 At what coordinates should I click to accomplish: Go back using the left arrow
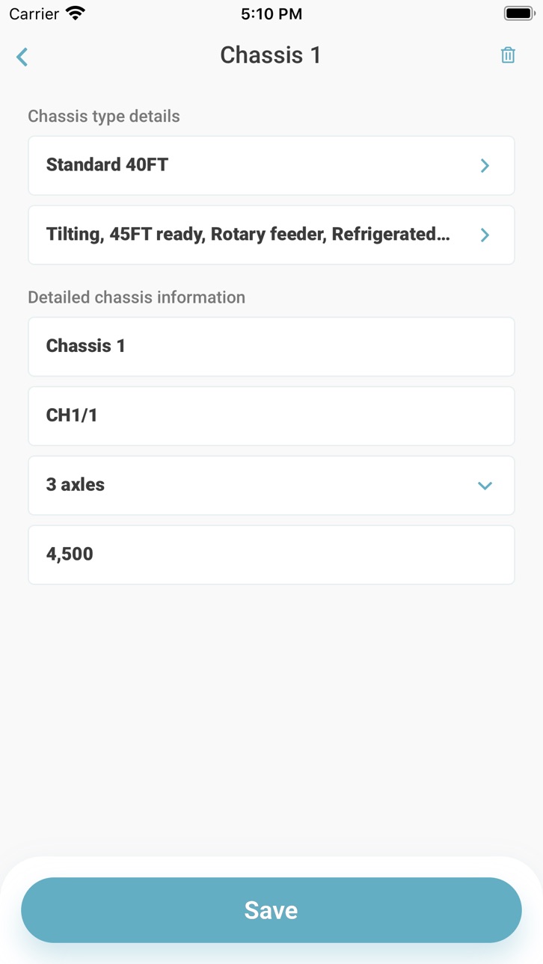pos(22,57)
